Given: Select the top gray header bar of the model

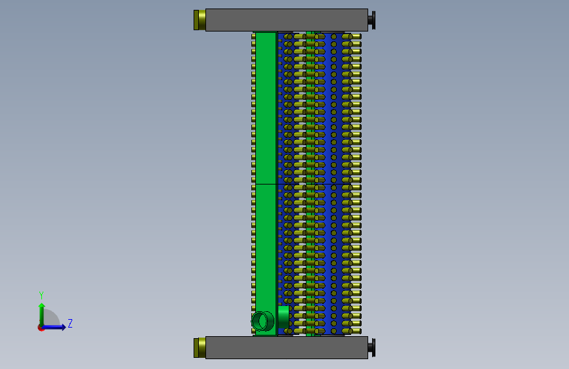Looking at the screenshot, I should point(287,20).
